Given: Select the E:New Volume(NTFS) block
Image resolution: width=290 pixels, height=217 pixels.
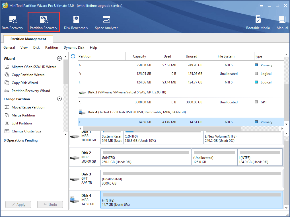Looking at the screenshot, I should pyautogui.click(x=243, y=138).
